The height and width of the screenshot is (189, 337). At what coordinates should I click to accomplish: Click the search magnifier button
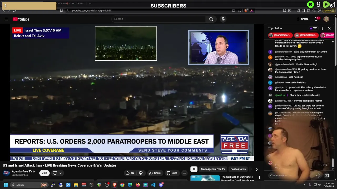[x=211, y=19]
